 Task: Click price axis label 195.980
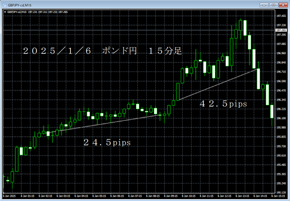(x=281, y=127)
